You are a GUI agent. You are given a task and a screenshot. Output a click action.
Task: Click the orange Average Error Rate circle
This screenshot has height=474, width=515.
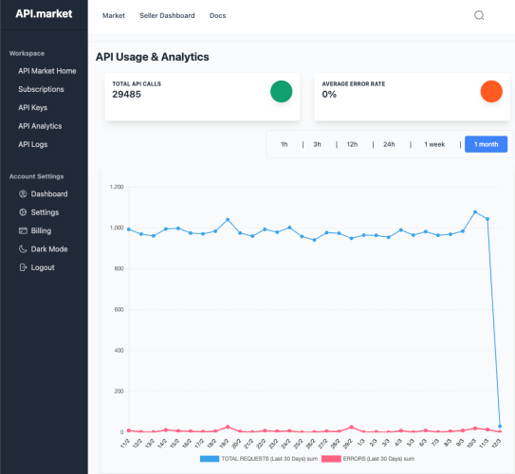point(491,92)
